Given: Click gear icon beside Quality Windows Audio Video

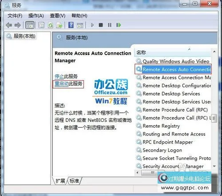Looking at the screenshot, I should pos(139,61).
